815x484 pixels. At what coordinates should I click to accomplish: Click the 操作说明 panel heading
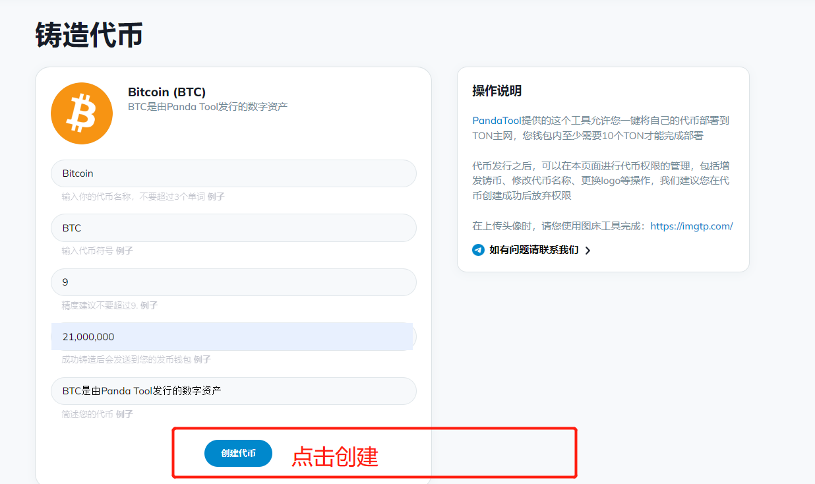click(497, 91)
